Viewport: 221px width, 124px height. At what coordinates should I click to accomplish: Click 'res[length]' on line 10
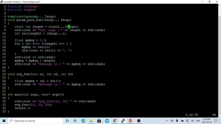click(31, 33)
